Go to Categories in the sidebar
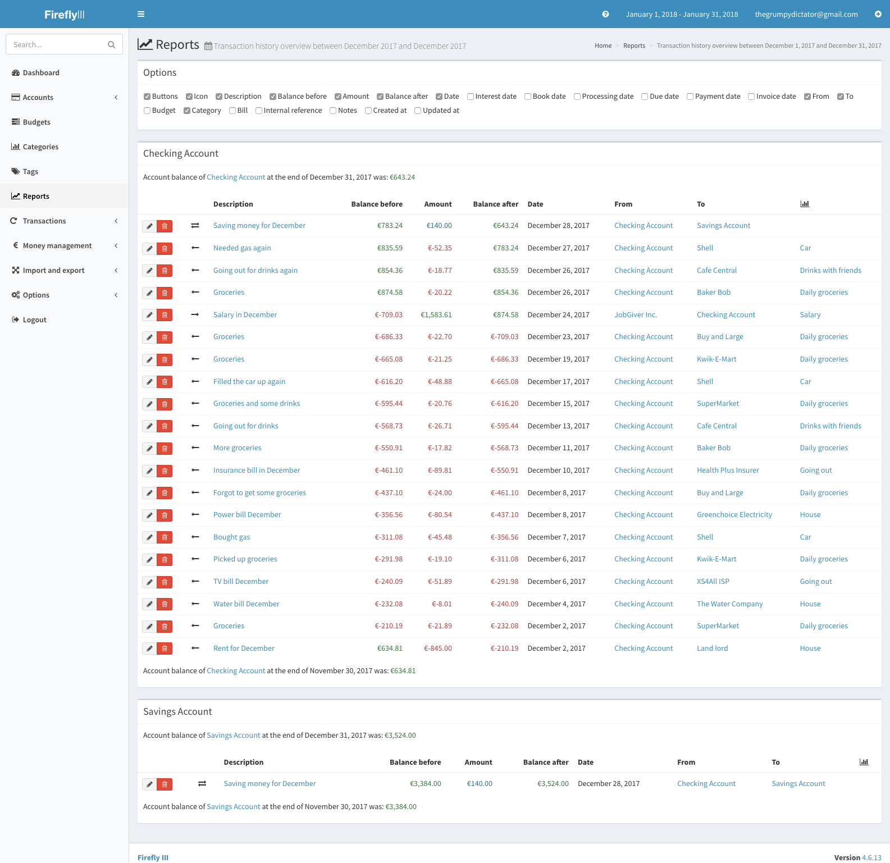890x863 pixels. 40,147
